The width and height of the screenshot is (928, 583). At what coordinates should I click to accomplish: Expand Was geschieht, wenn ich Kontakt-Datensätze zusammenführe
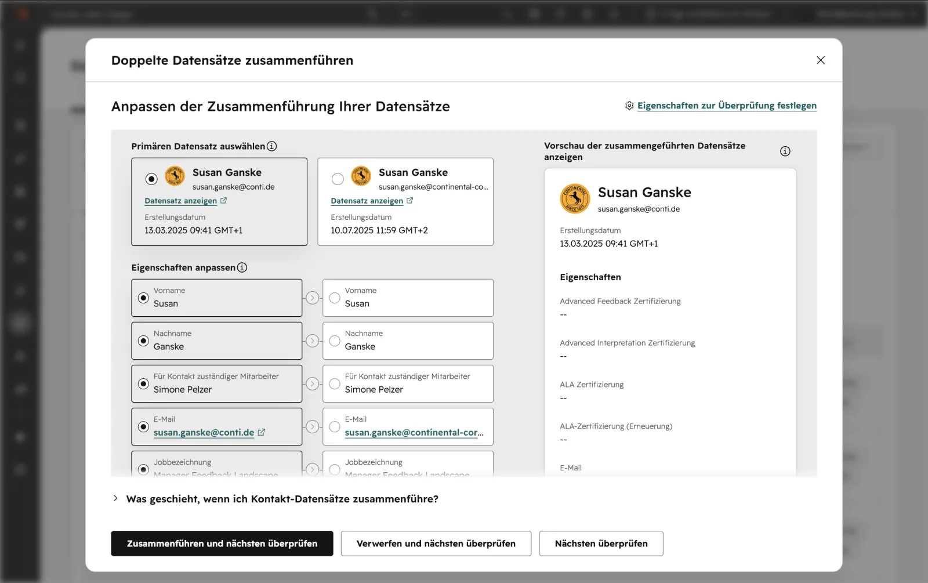click(115, 498)
